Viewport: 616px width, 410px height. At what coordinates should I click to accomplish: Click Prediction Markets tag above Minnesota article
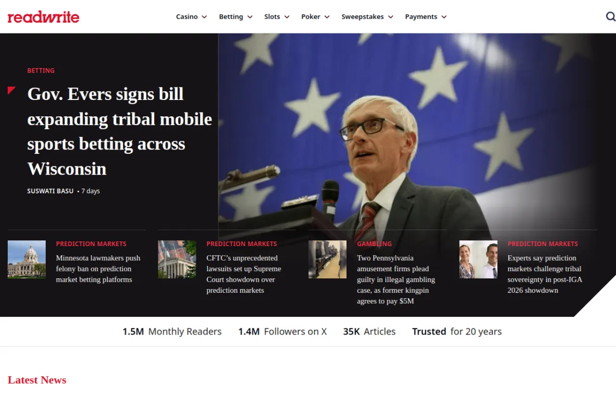(91, 244)
